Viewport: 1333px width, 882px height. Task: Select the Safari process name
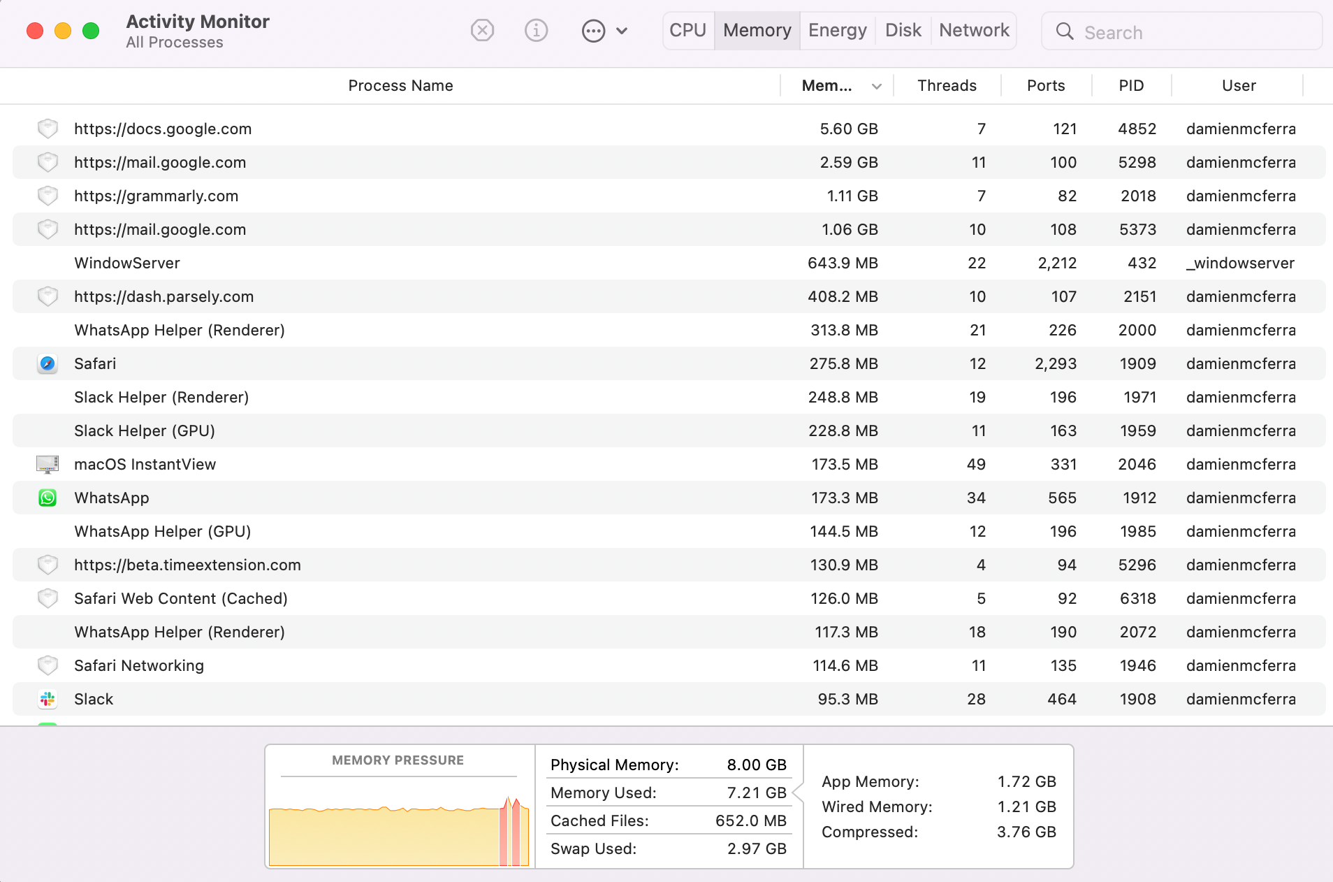coord(95,363)
